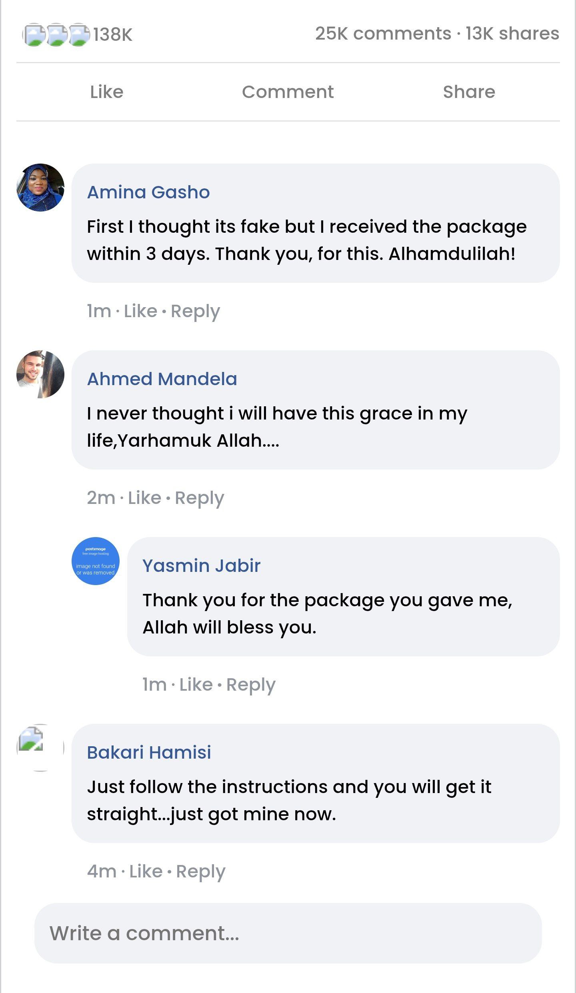576x993 pixels.
Task: Open Amina Gasho's profile name link
Action: pyautogui.click(x=148, y=192)
